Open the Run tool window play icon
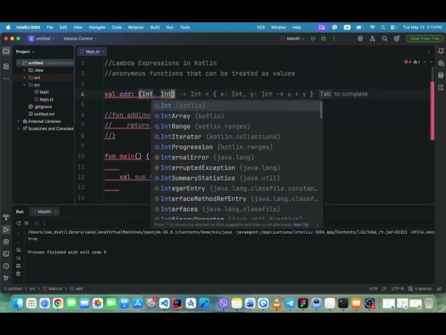The width and height of the screenshot is (446, 335). (x=6, y=230)
